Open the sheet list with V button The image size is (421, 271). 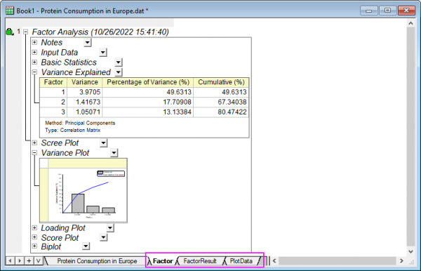pyautogui.click(x=38, y=260)
